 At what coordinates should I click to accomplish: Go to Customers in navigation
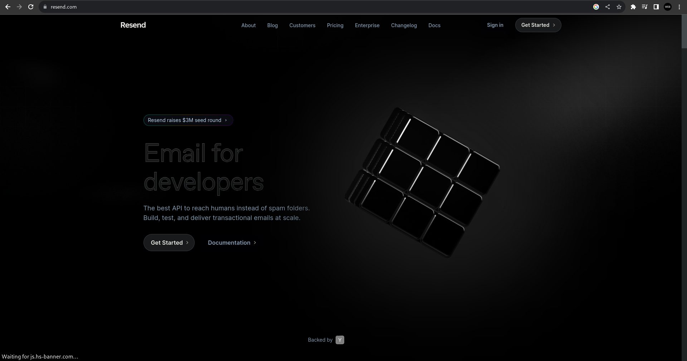click(302, 25)
